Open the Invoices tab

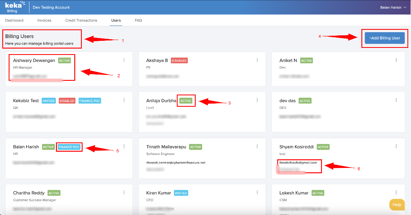pyautogui.click(x=44, y=20)
